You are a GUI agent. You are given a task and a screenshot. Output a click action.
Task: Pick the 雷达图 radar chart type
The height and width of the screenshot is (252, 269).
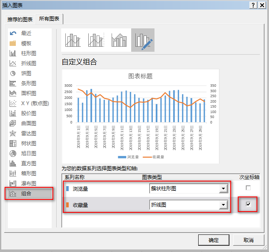28,134
